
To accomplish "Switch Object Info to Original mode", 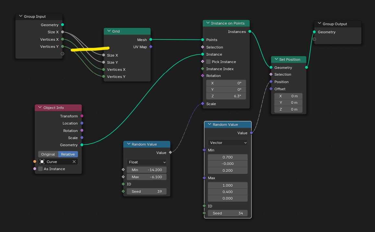I will (x=48, y=154).
